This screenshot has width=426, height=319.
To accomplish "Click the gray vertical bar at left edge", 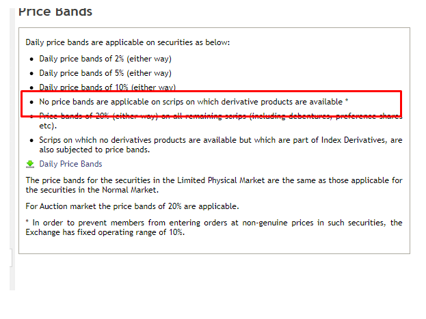I will (12, 150).
